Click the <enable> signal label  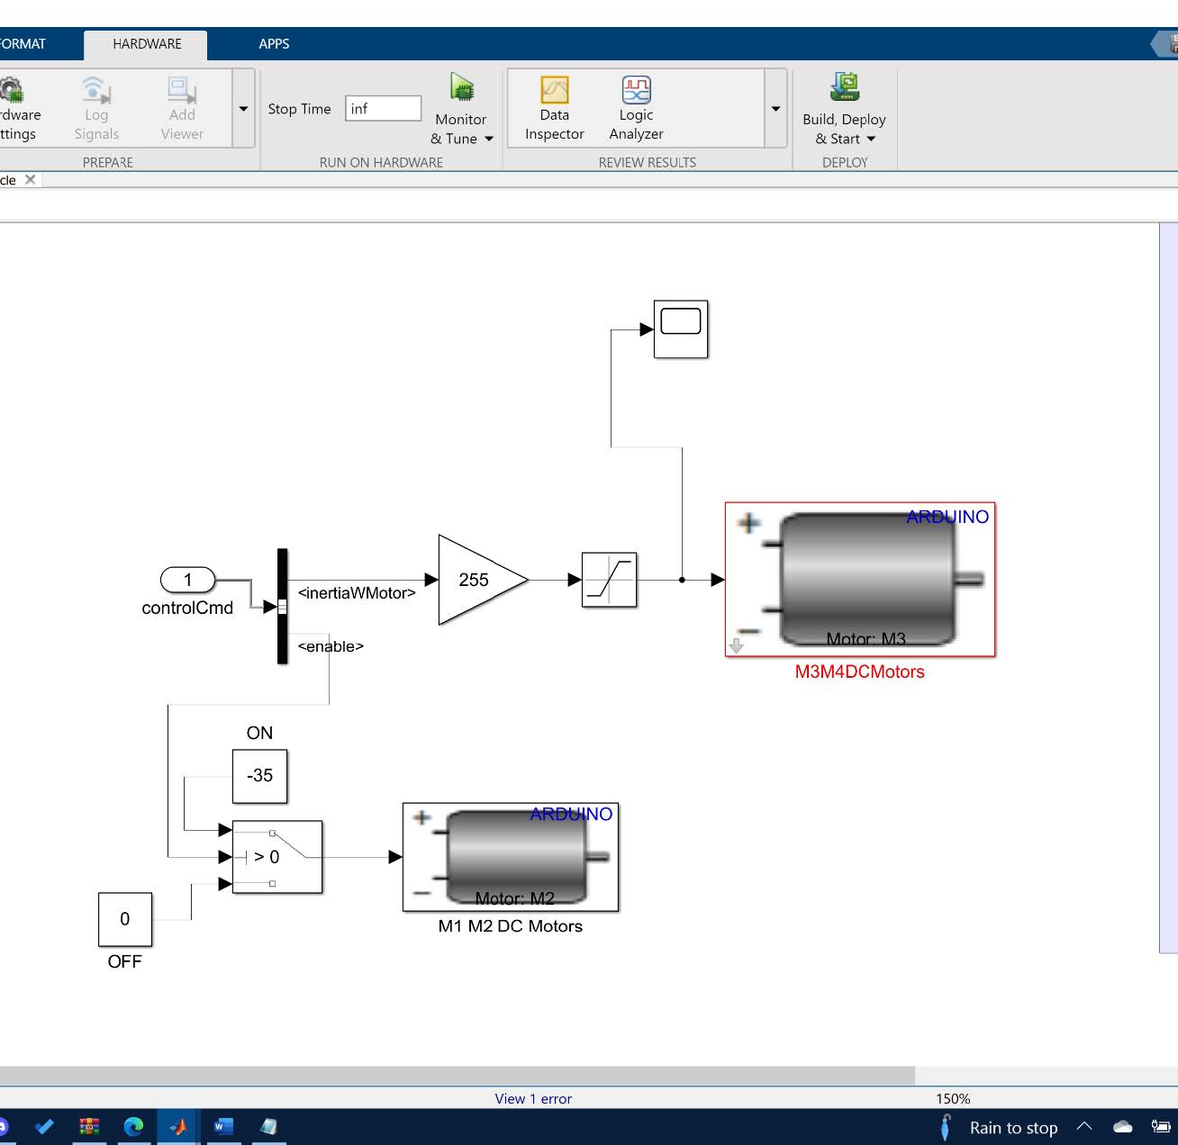pyautogui.click(x=331, y=646)
